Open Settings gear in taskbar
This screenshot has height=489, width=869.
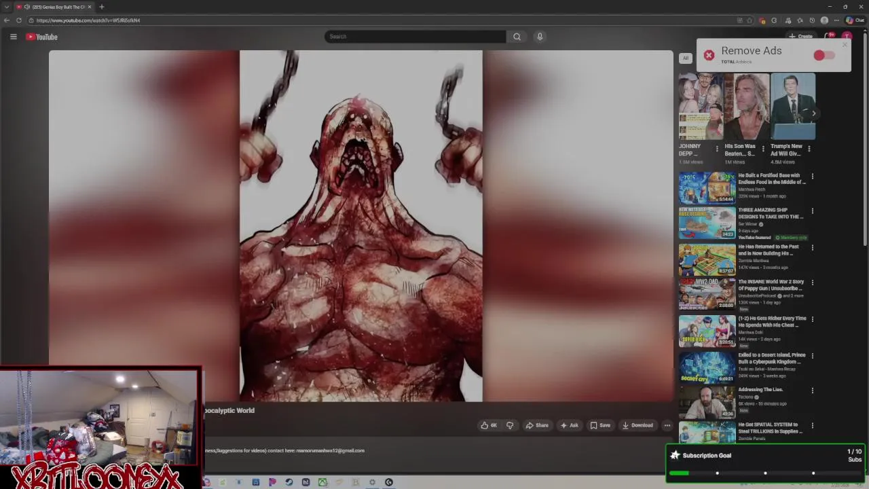[372, 482]
